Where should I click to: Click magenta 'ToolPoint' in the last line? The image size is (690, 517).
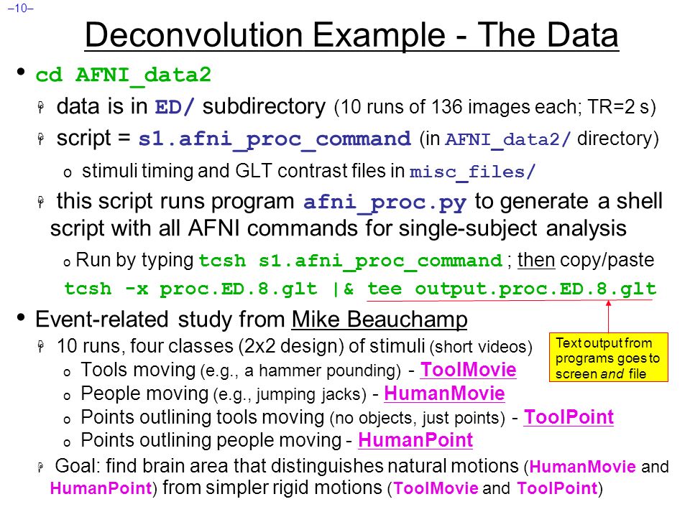(x=556, y=488)
